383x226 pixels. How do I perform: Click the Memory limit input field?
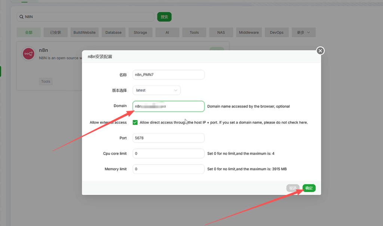coord(168,169)
